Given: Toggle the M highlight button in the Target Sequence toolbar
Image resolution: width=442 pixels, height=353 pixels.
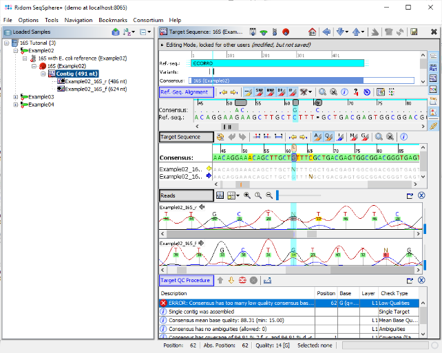Looking at the screenshot, I should pyautogui.click(x=353, y=137).
